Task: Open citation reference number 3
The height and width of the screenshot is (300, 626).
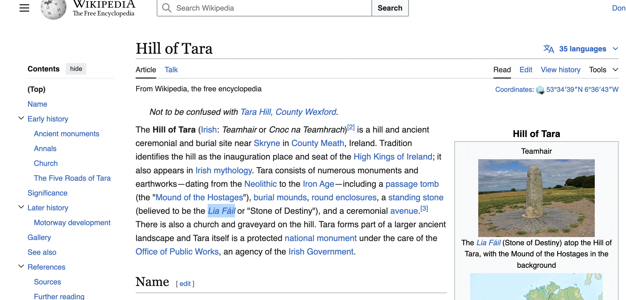Action: pos(424,209)
